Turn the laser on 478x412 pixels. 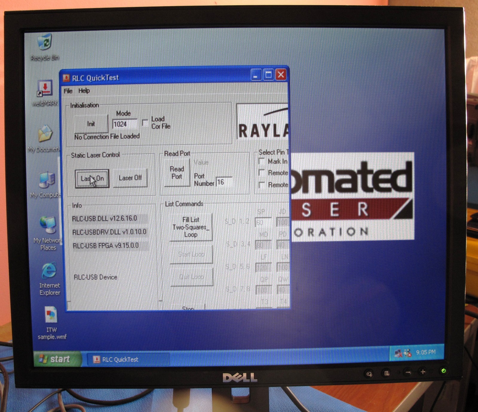(x=93, y=178)
